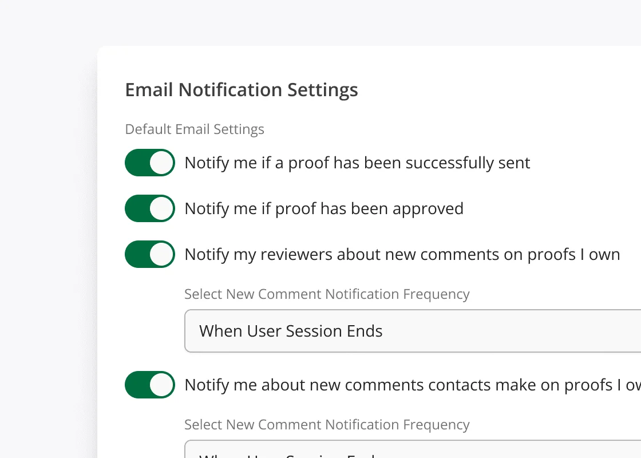The image size is (641, 458).
Task: Toggle the proof has been approved switch
Action: (149, 208)
